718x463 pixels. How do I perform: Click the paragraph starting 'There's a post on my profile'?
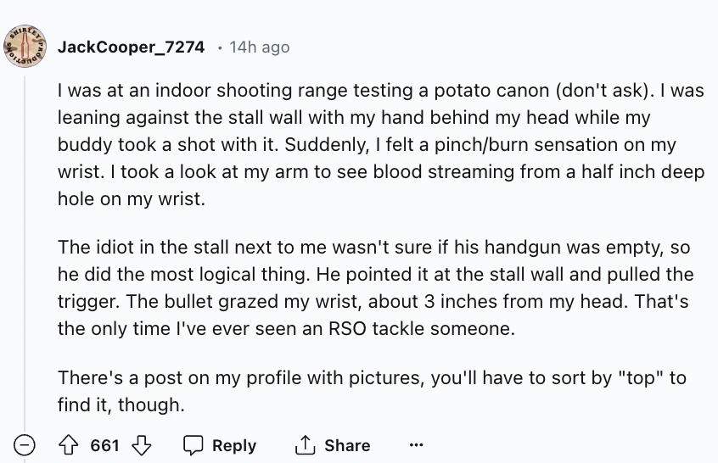click(x=372, y=391)
